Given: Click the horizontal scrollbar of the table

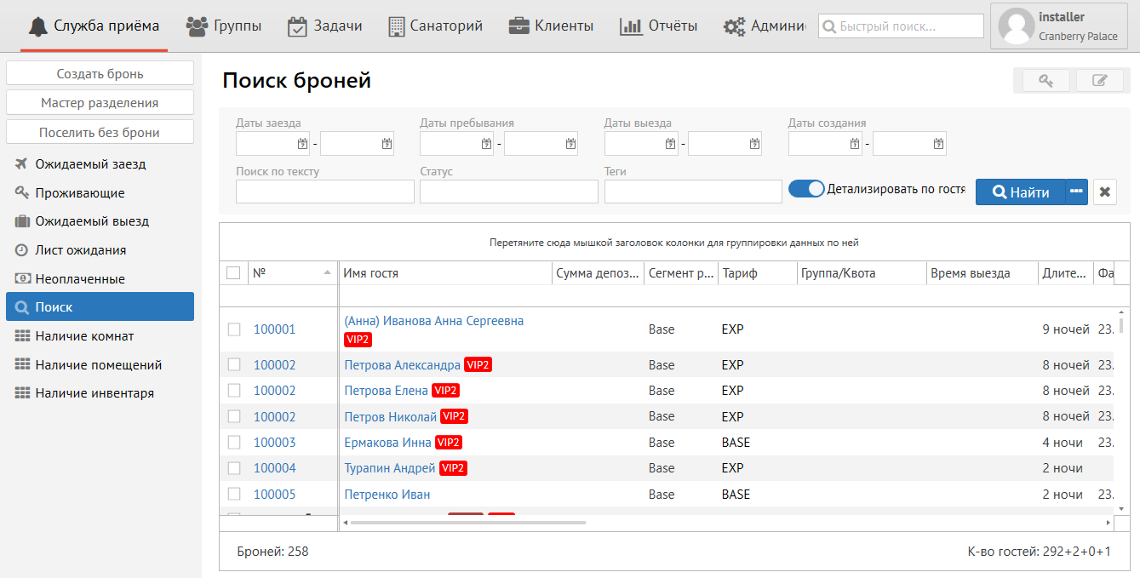Looking at the screenshot, I should (468, 522).
